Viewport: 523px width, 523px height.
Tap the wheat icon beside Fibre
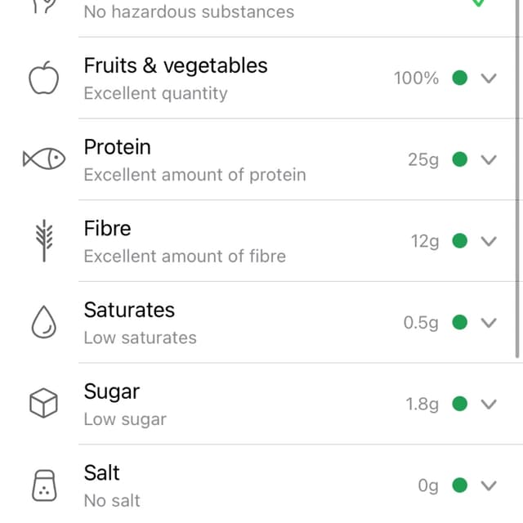tap(44, 240)
